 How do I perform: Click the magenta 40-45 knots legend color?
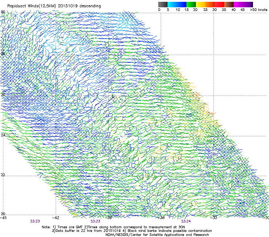238,4
